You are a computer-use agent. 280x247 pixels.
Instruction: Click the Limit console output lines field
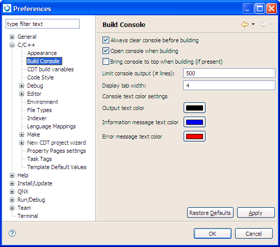(x=229, y=73)
